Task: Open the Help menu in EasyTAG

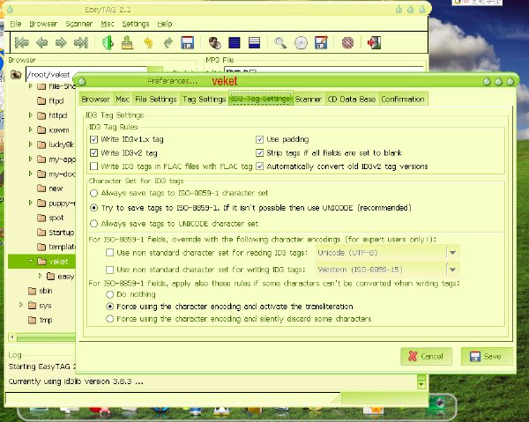Action: [x=165, y=24]
